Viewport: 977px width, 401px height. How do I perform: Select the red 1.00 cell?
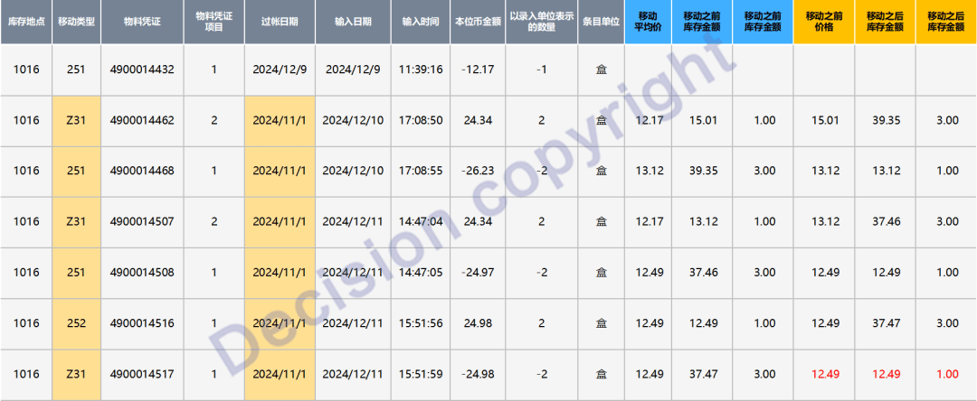tap(945, 374)
